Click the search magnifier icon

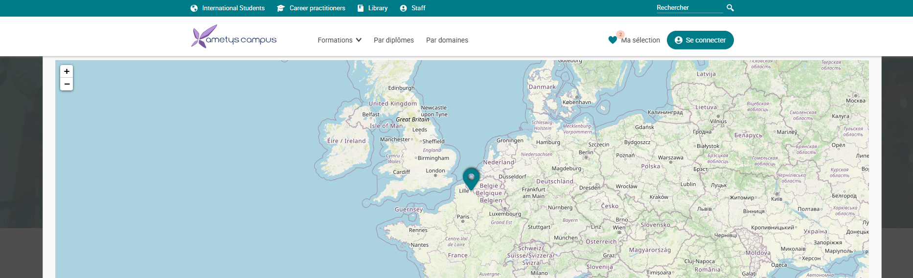730,8
